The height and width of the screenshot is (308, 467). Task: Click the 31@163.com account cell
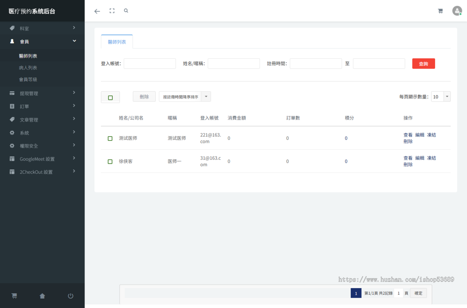[x=211, y=161]
